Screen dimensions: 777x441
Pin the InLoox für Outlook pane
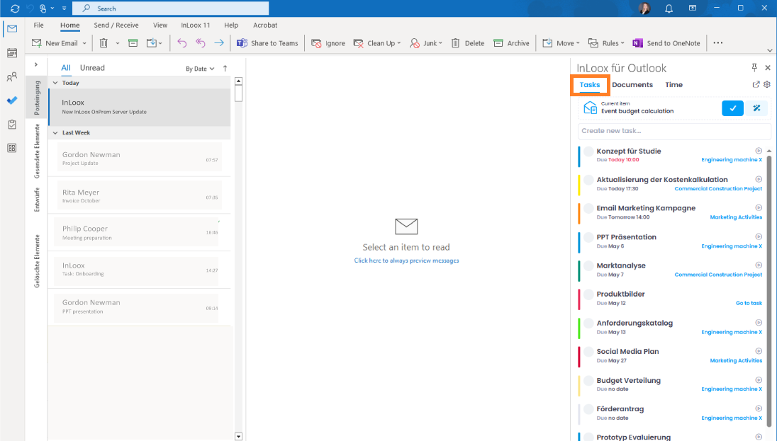click(754, 67)
